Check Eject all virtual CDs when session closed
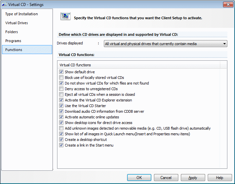Viewport: 235px width, 184px height. tap(61, 94)
